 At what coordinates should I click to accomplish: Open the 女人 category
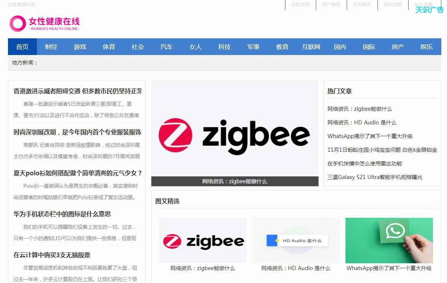[x=195, y=47]
